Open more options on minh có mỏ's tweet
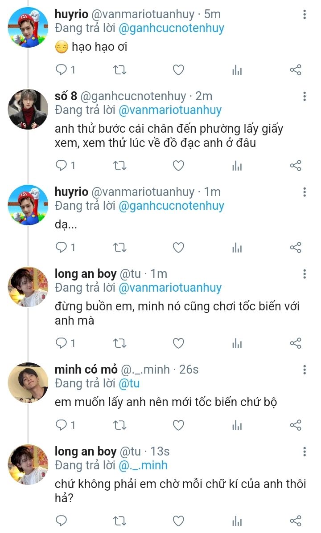The height and width of the screenshot is (533, 321). click(305, 370)
